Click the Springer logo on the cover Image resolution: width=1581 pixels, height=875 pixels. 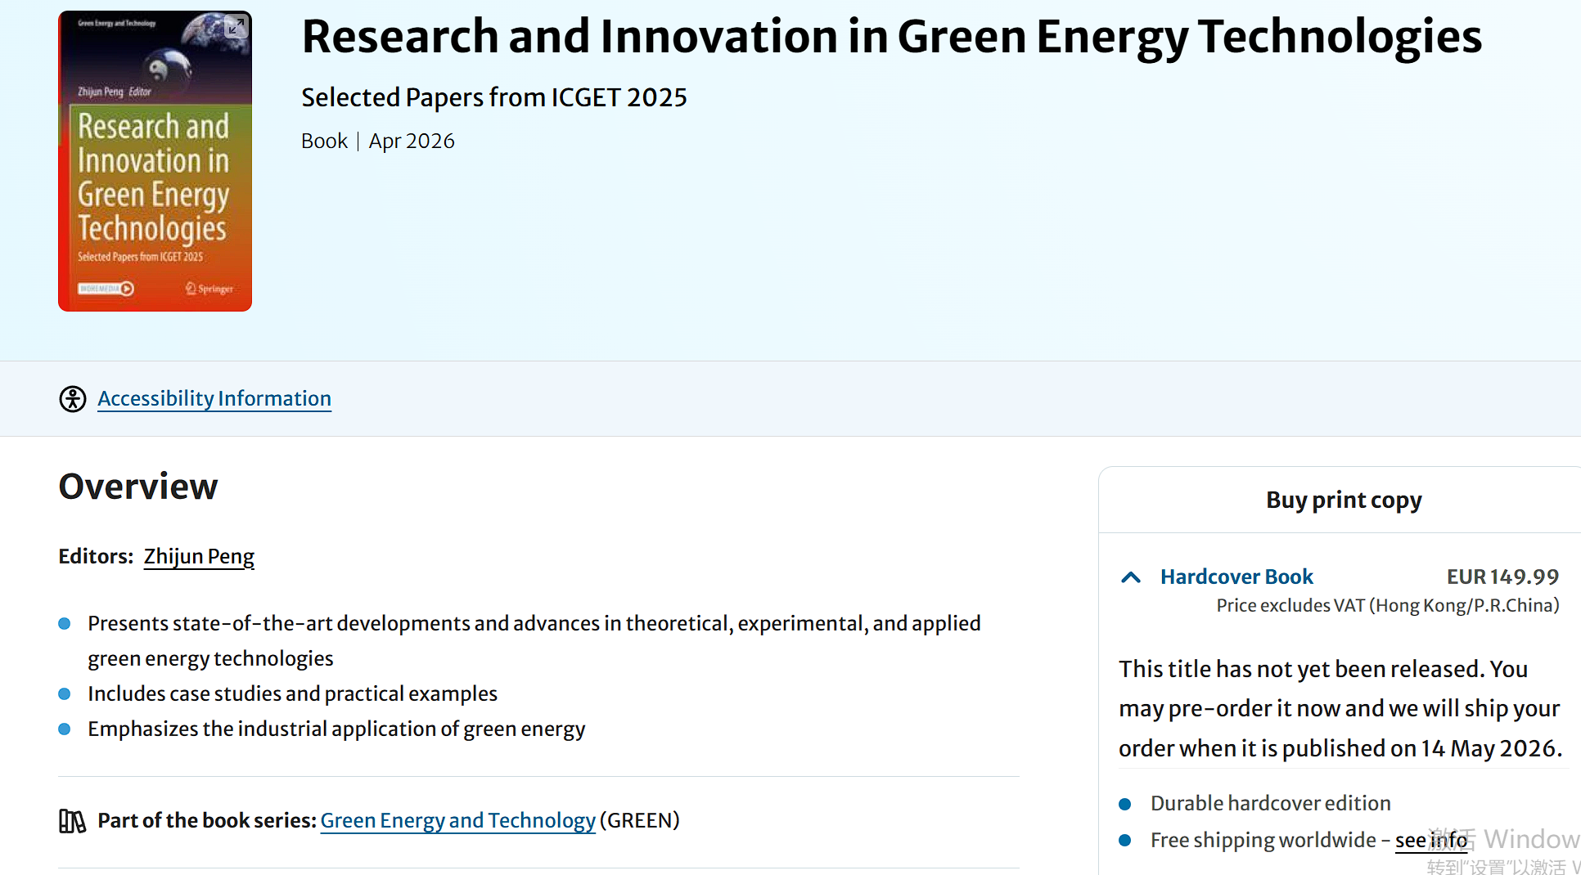pos(209,289)
